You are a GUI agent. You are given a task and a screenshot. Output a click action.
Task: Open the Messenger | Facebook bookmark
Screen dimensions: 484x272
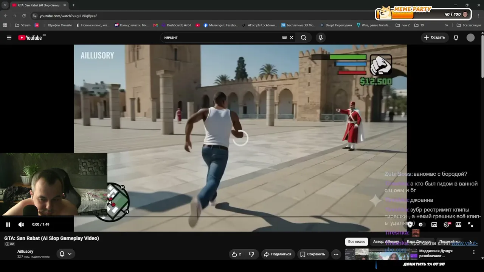(x=221, y=25)
